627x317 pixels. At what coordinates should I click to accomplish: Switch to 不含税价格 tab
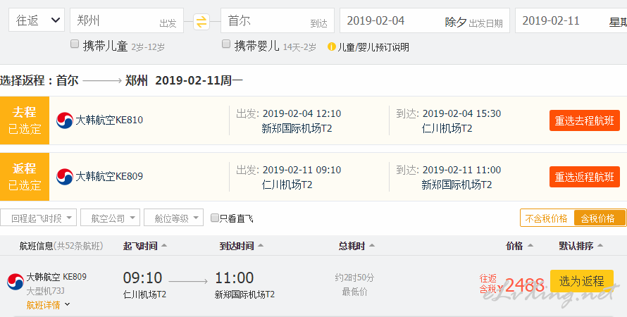(x=547, y=218)
